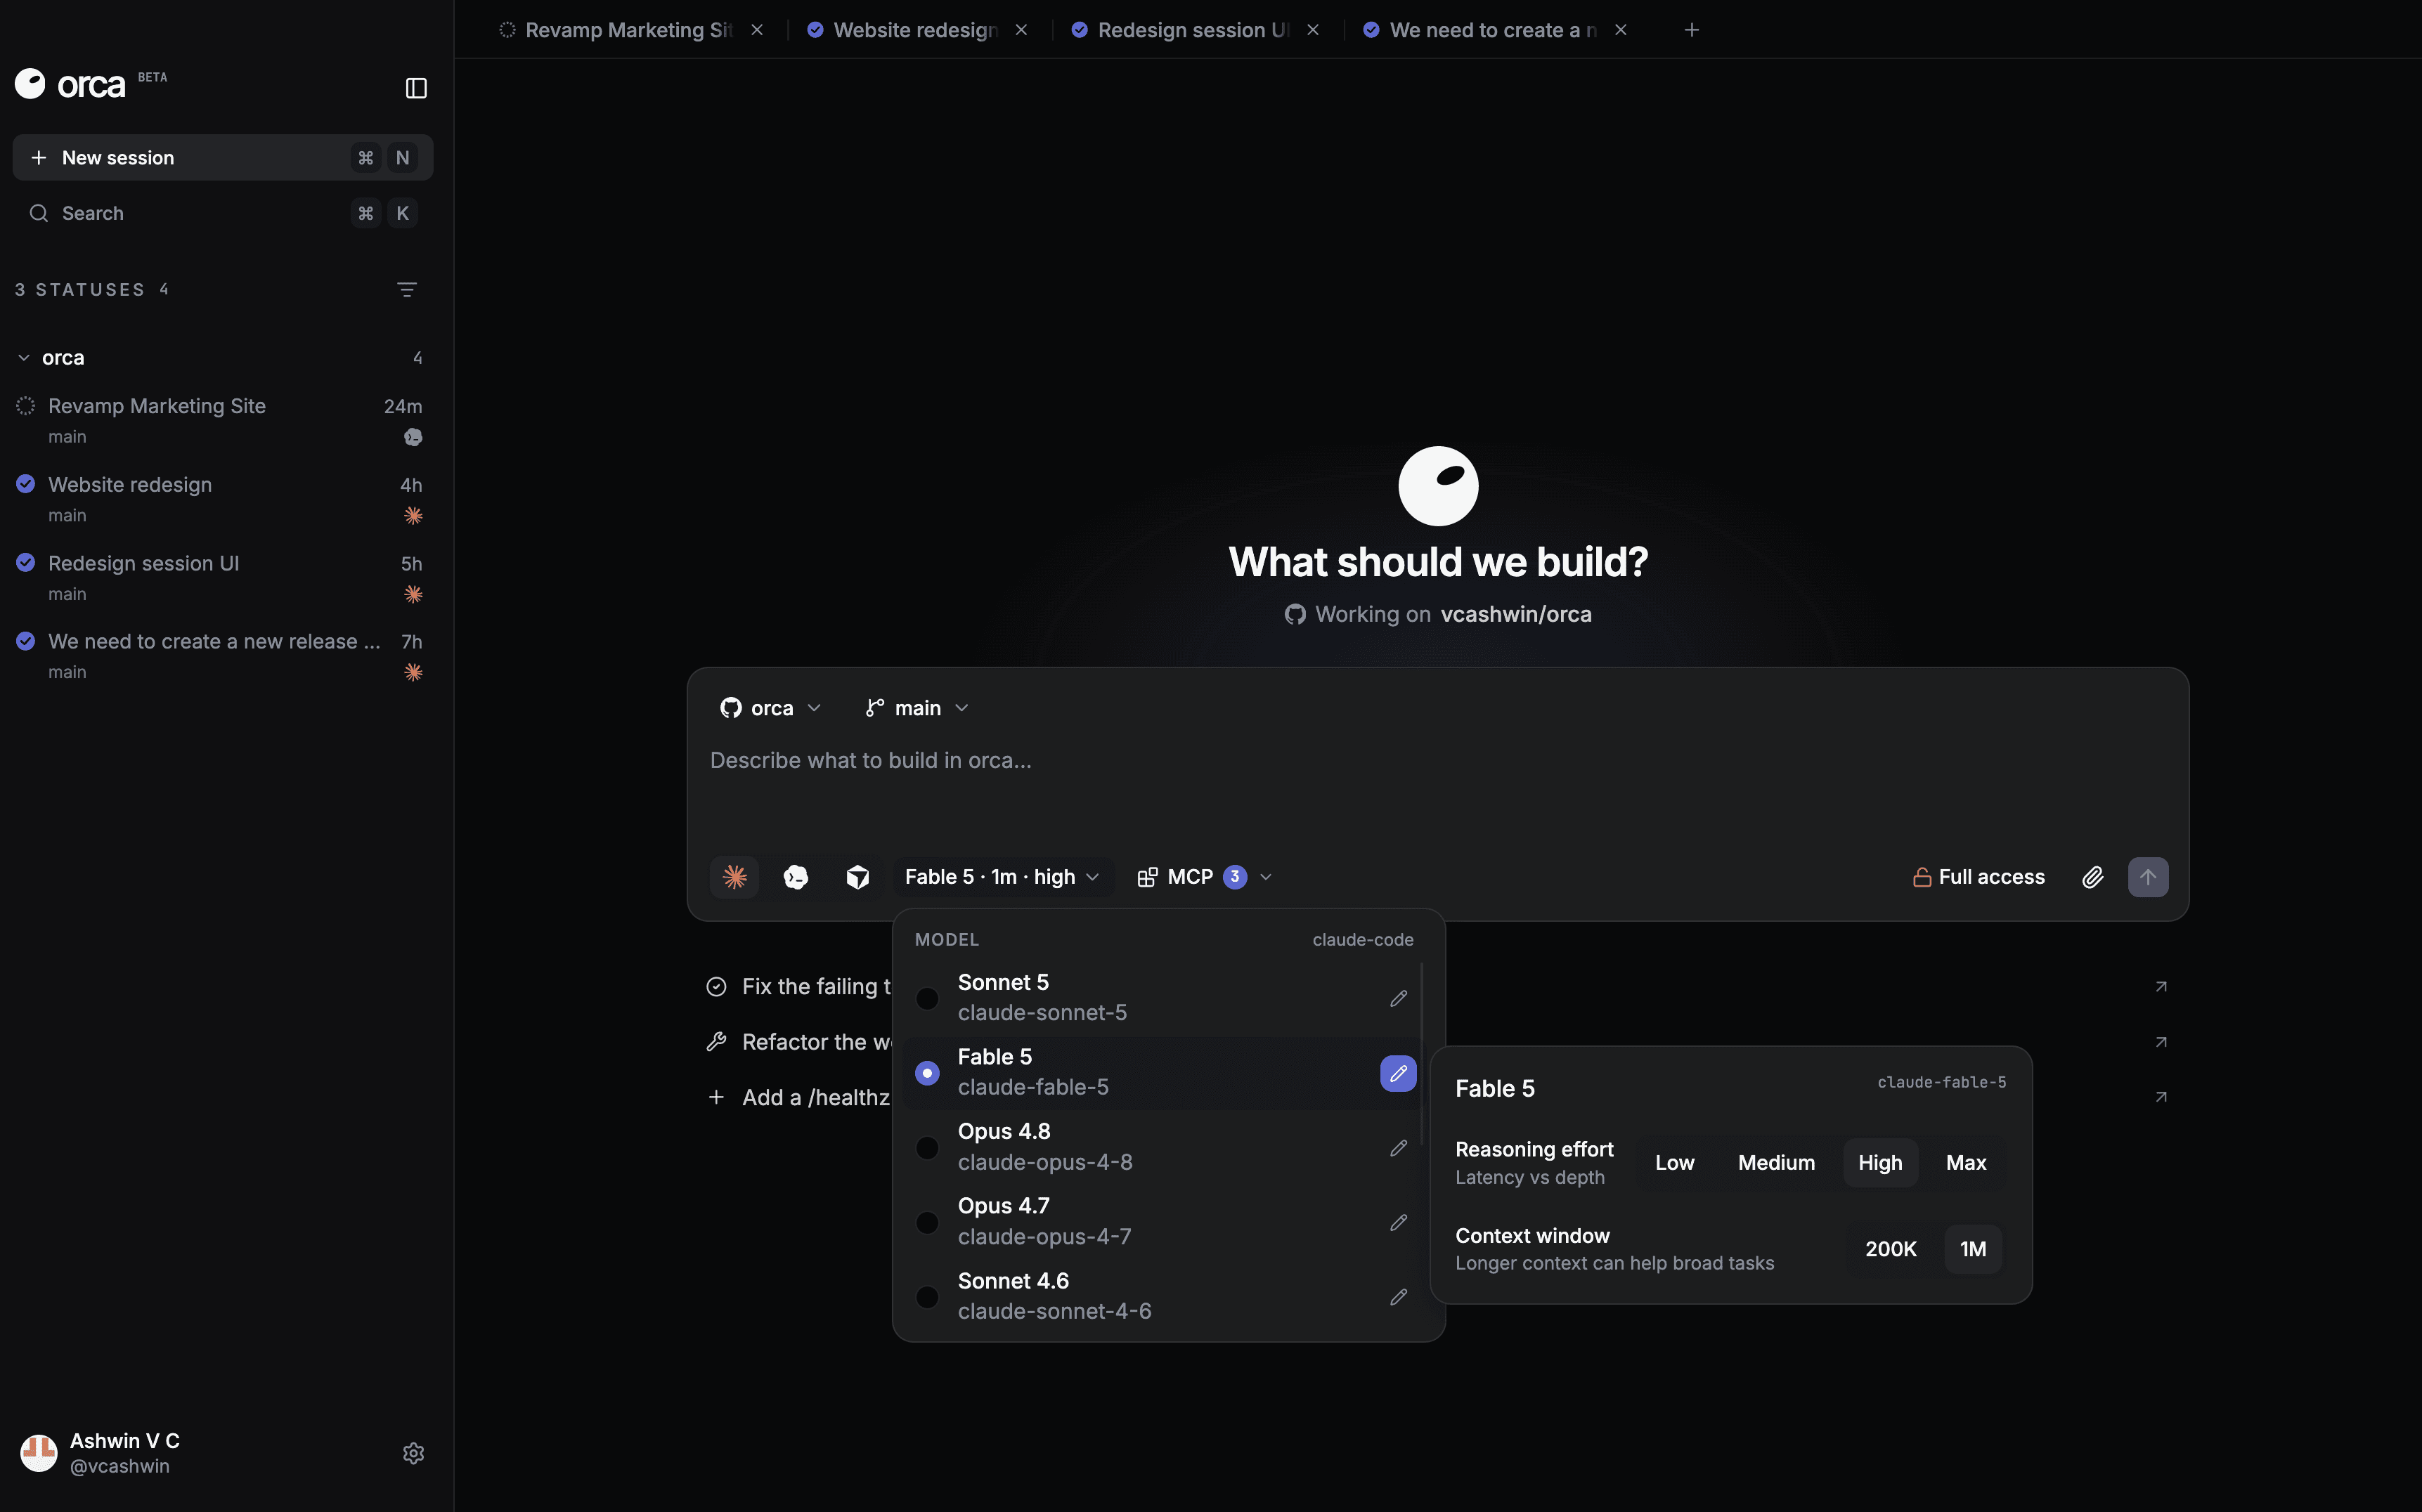Open the main branch dropdown
The height and width of the screenshot is (1512, 2422).
click(917, 708)
